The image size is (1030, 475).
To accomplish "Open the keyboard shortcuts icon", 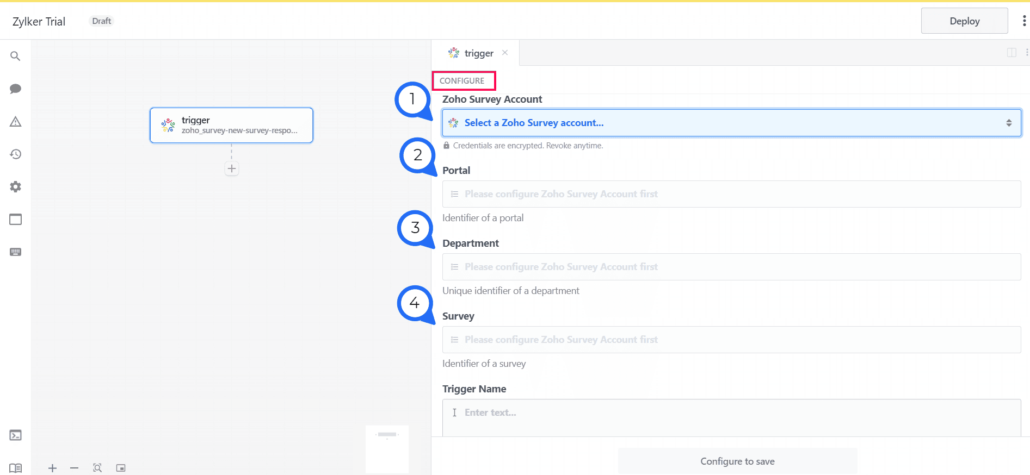I will point(15,252).
